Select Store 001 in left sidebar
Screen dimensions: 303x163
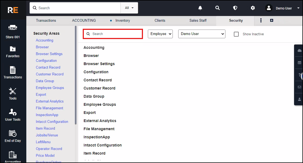click(13, 31)
